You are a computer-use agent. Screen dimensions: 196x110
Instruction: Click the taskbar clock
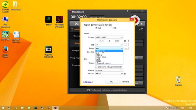tap(190, 108)
